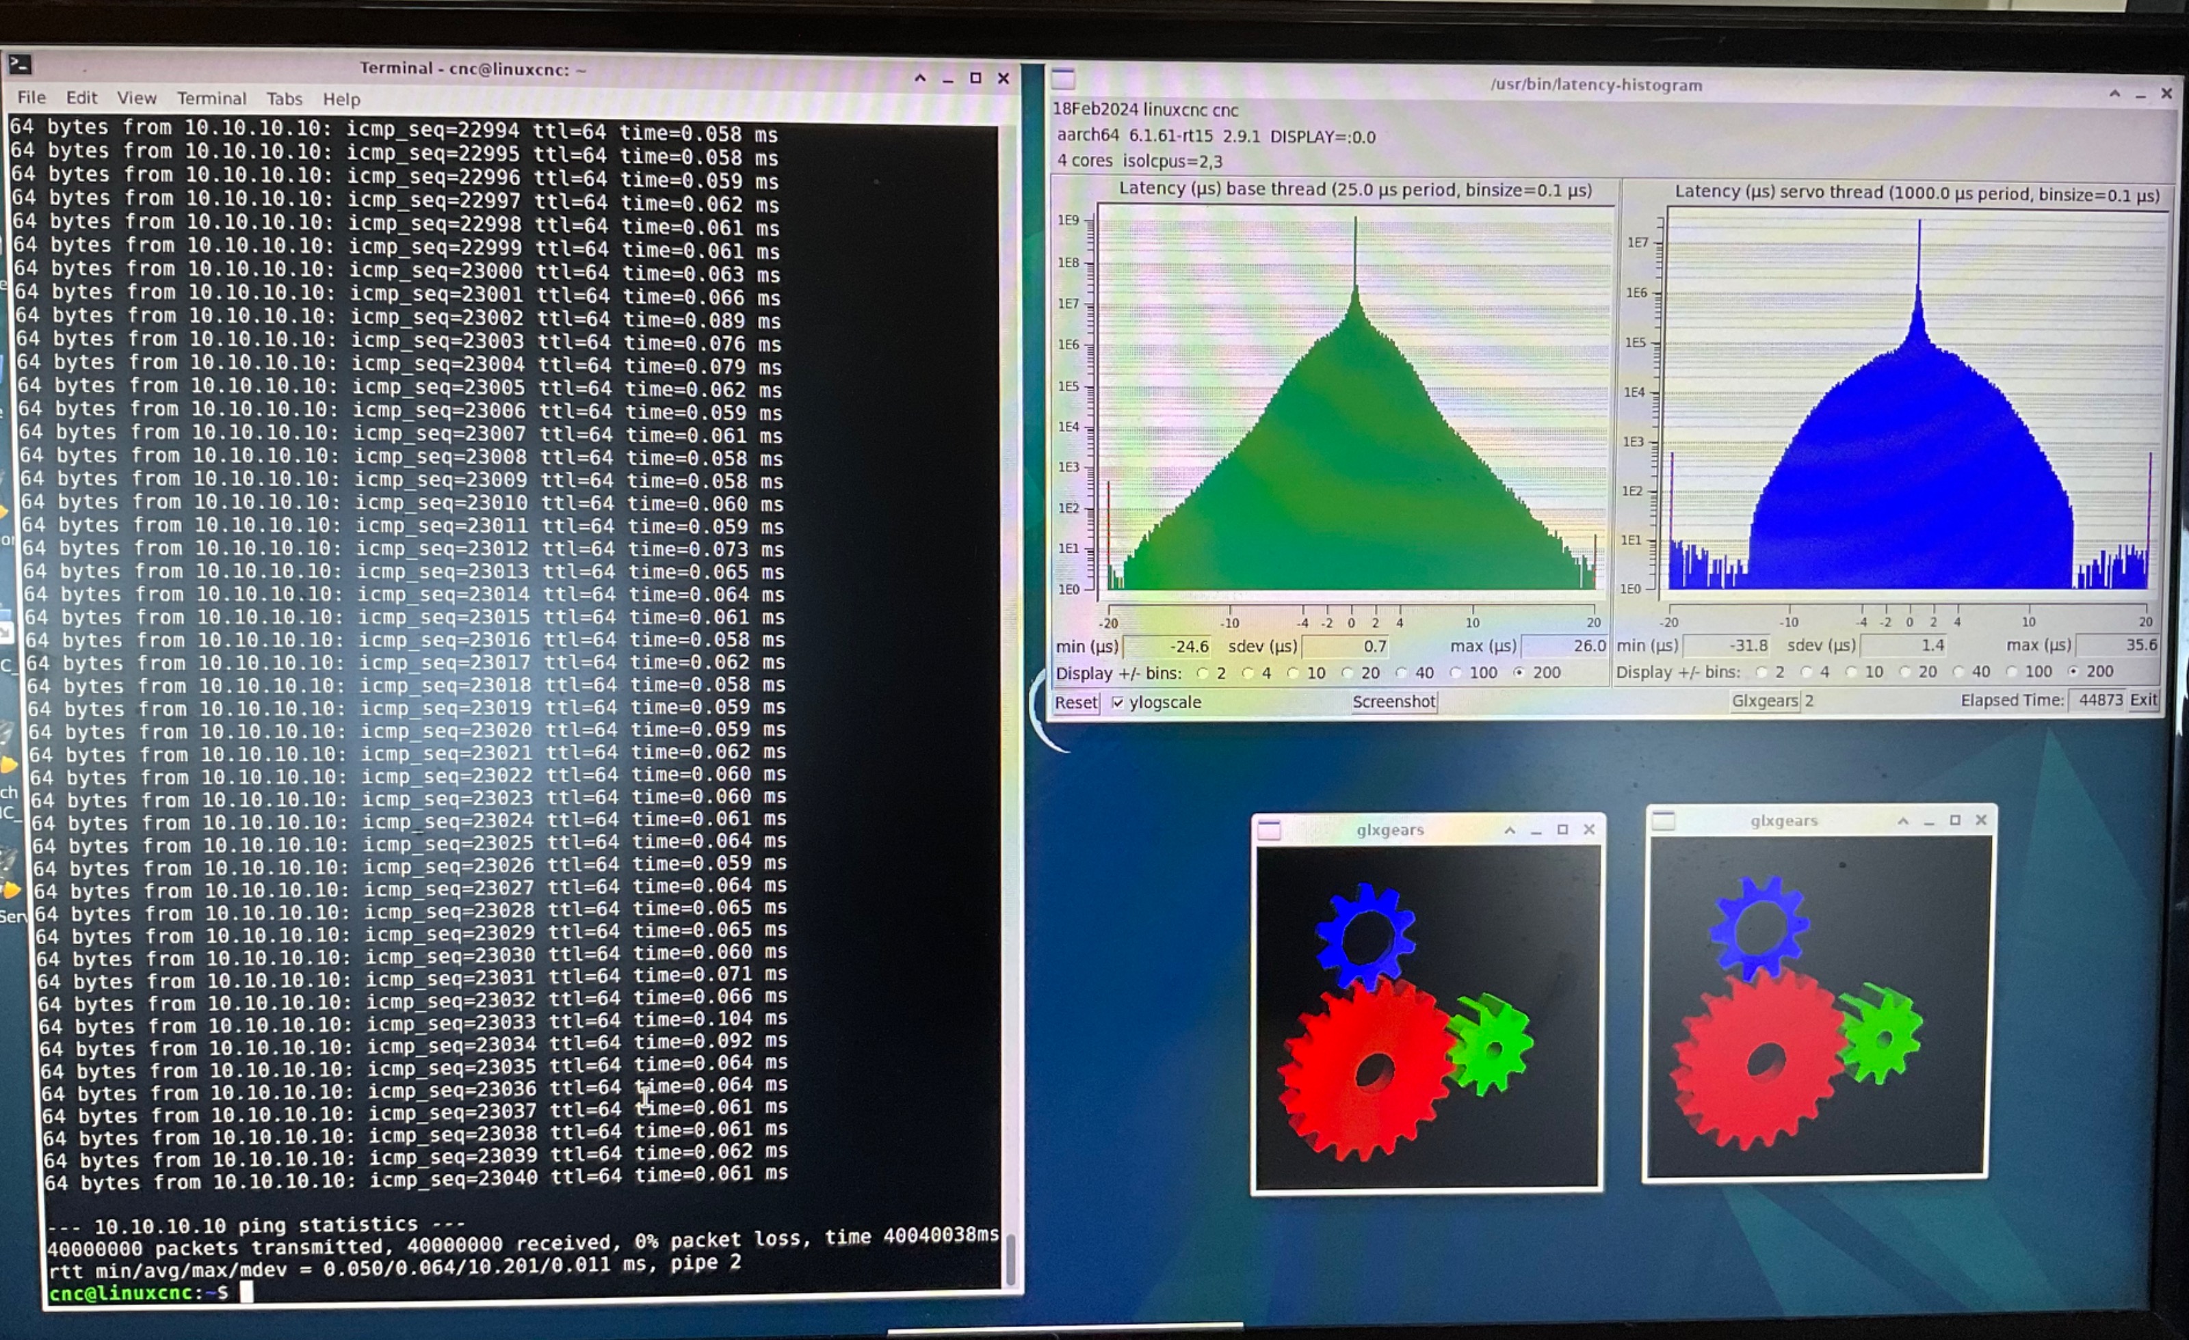Select base thread bins radio 200
Viewport: 2189px width, 1340px height.
(x=1519, y=672)
